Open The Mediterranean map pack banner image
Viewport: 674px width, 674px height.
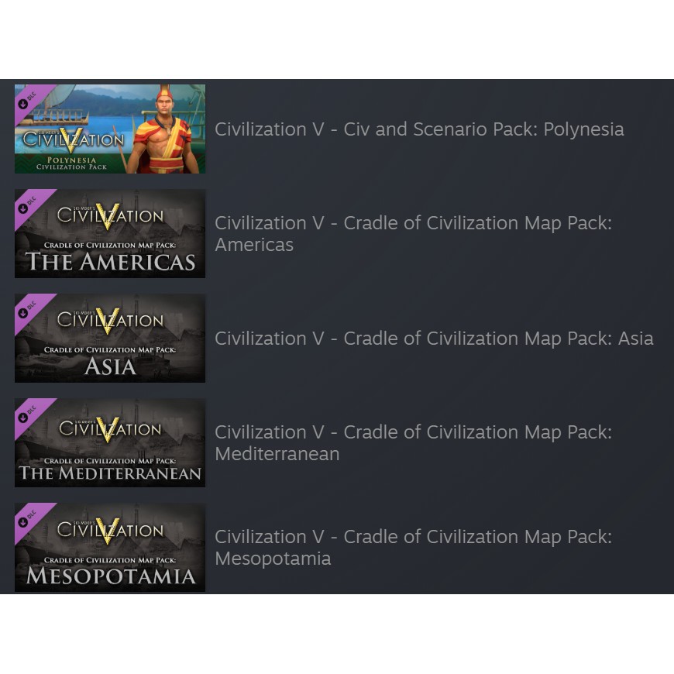110,442
